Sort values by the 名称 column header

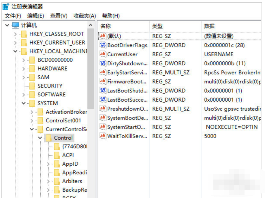coord(106,26)
